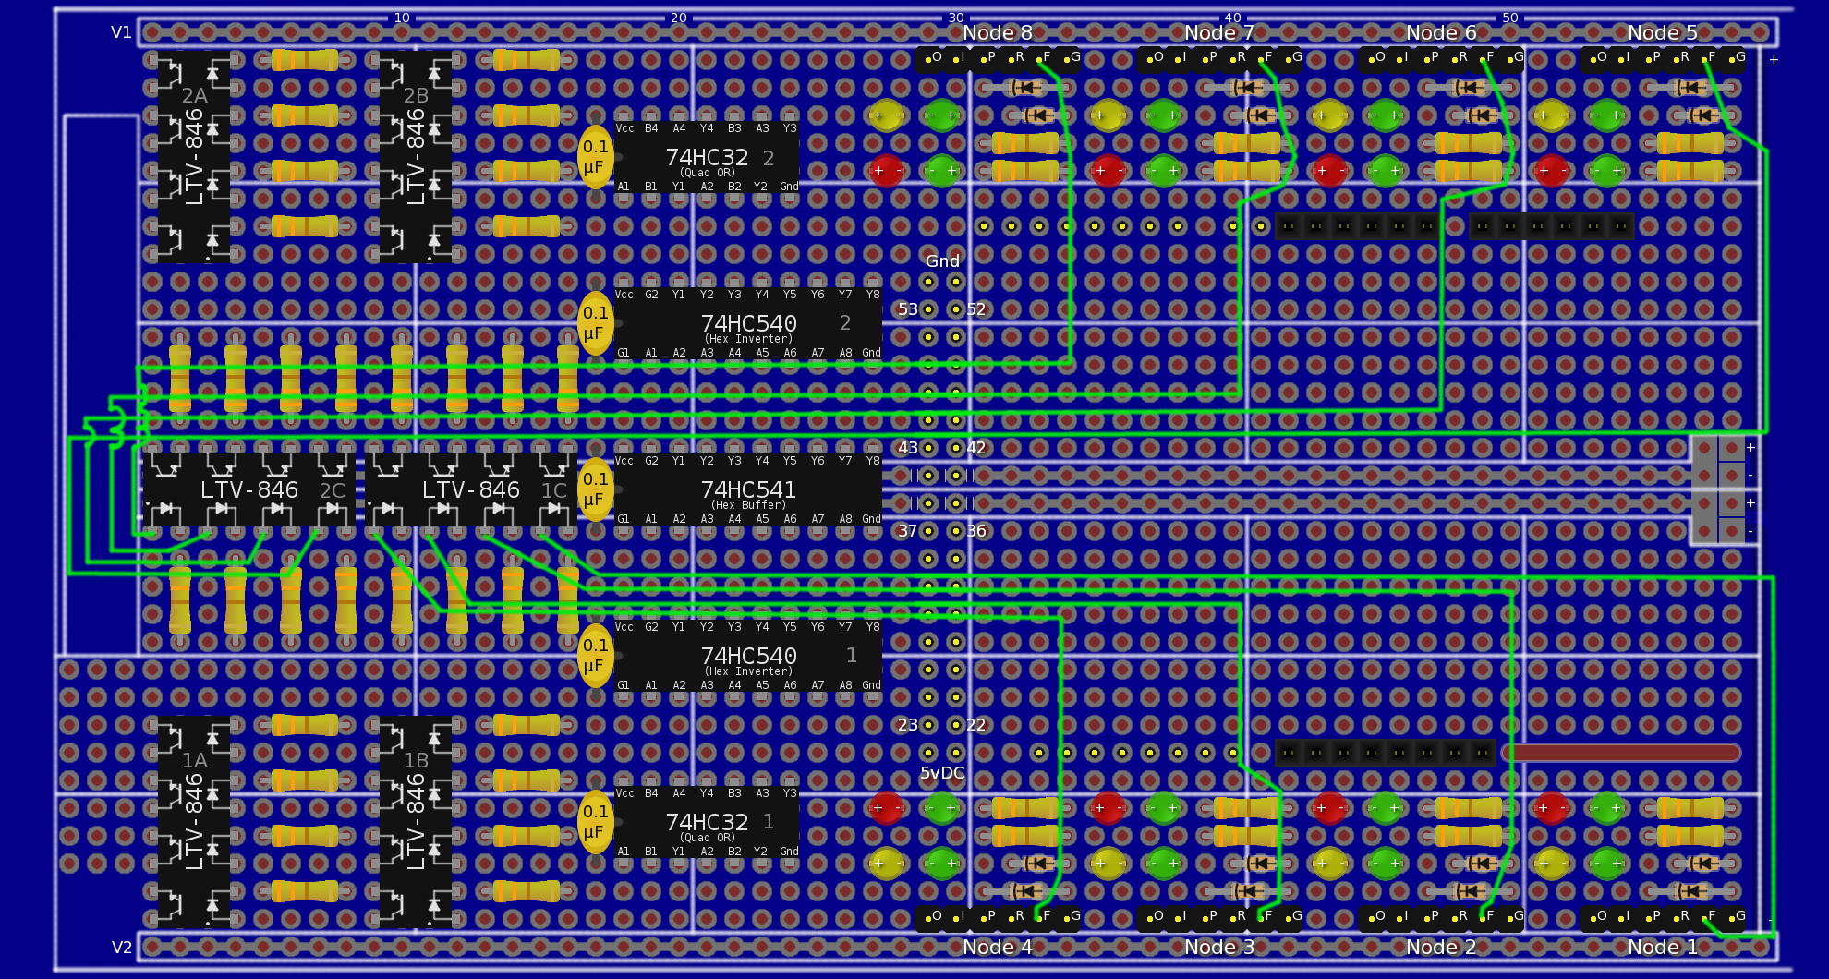The width and height of the screenshot is (1829, 979).
Task: Select the LTV-846 optocoupler labeled 2B
Action: click(x=416, y=157)
